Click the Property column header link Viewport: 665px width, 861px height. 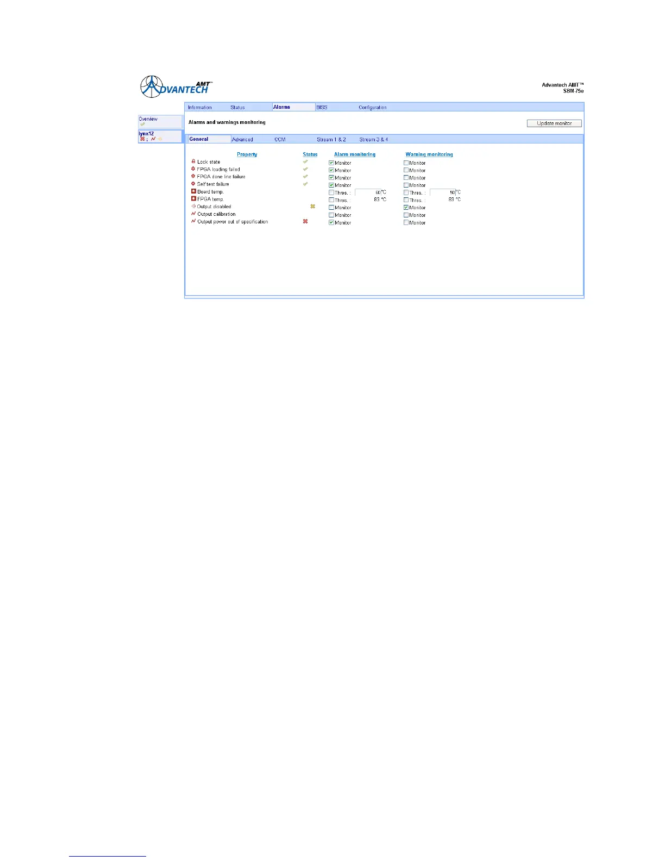pos(247,154)
